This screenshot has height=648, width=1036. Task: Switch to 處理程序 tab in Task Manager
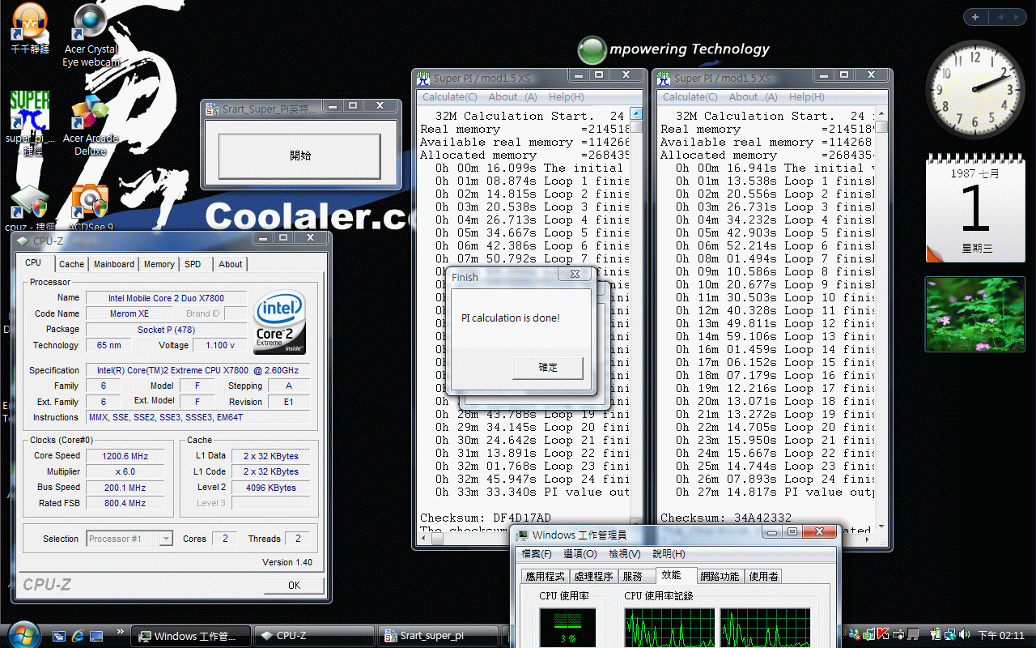pyautogui.click(x=594, y=577)
